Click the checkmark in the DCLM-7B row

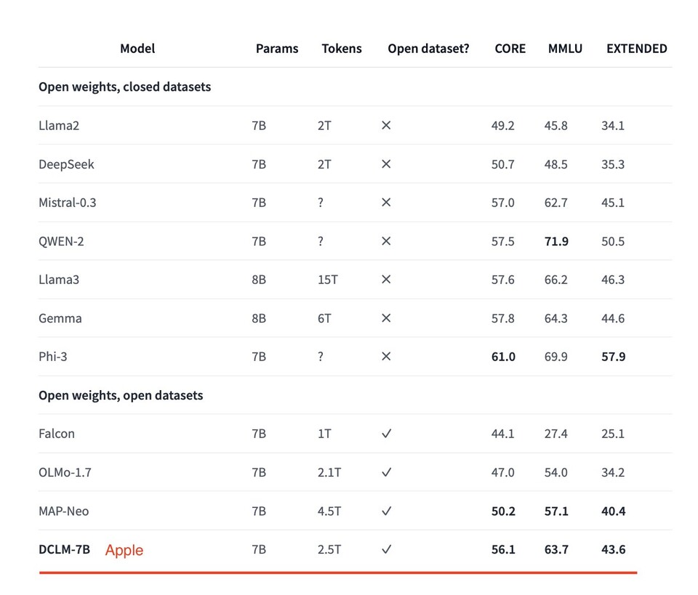pos(386,549)
